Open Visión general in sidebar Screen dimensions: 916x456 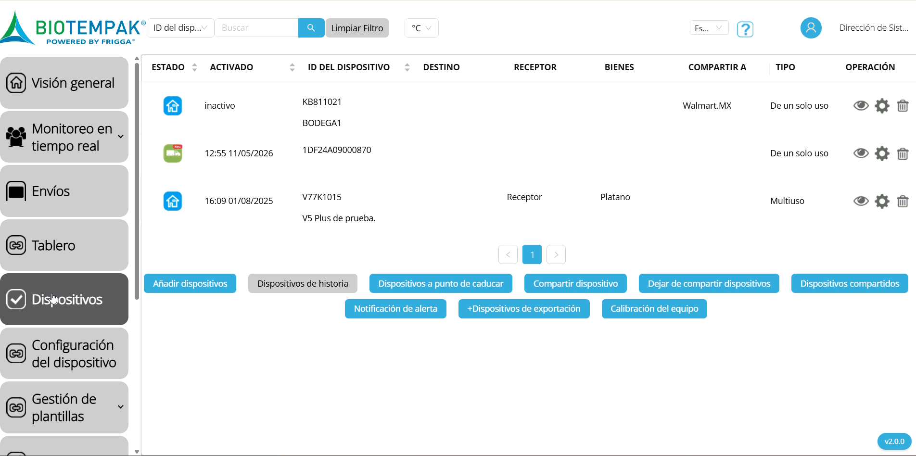click(x=64, y=83)
